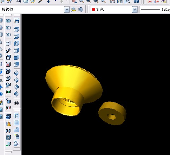The height and width of the screenshot is (155, 170).
Task: Set SE Isometric view
Action: pyautogui.click(x=16, y=80)
